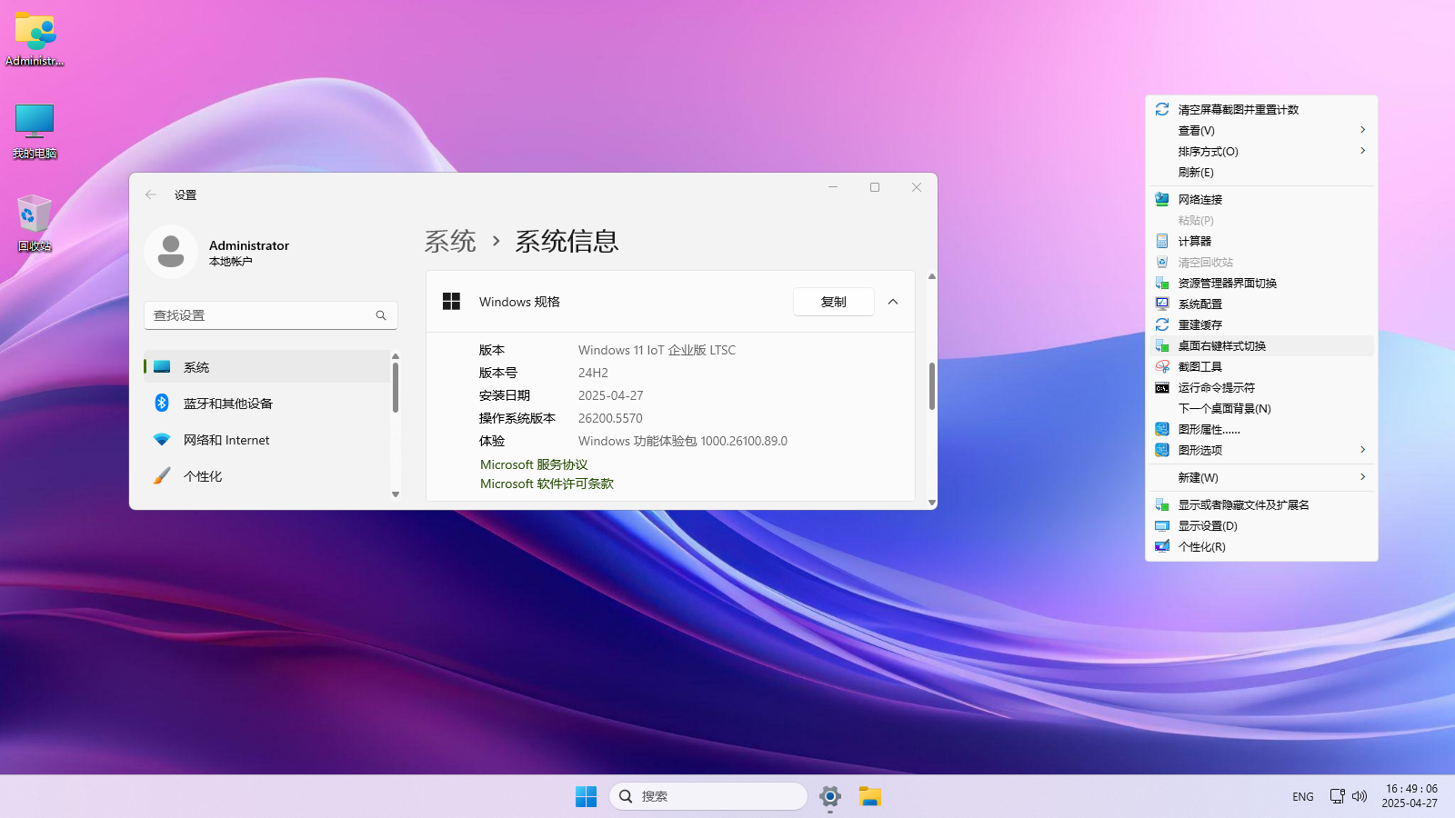Image resolution: width=1455 pixels, height=818 pixels.
Task: Click the install date 2025-04-27 value
Action: pyautogui.click(x=611, y=395)
